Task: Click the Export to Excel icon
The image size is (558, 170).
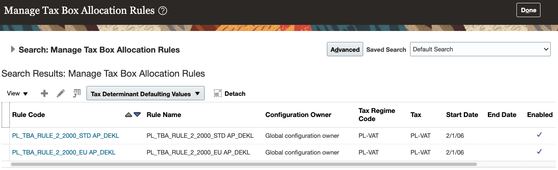Action: pos(77,94)
